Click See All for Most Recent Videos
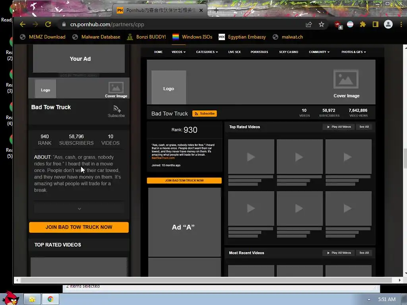This screenshot has height=305, width=407. coord(364,253)
